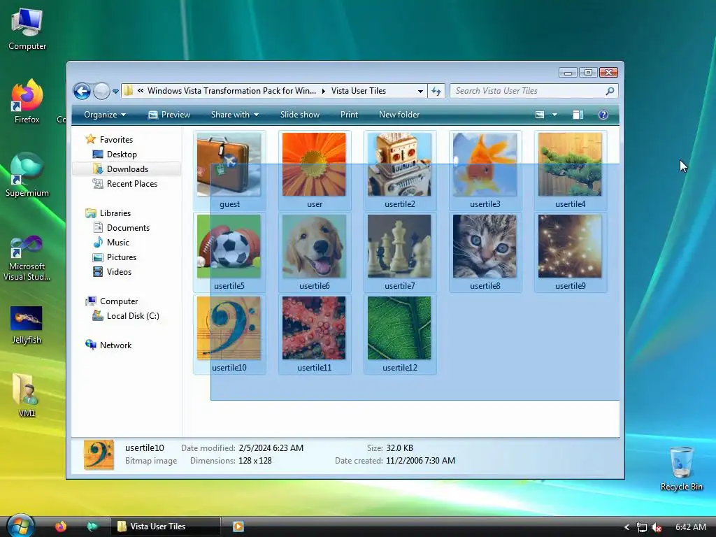Viewport: 716px width, 537px height.
Task: Select the user flower thumbnail
Action: [314, 165]
